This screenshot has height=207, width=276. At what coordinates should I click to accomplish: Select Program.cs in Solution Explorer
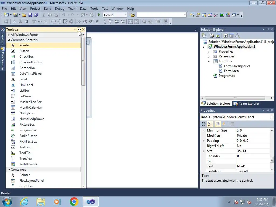tap(227, 76)
